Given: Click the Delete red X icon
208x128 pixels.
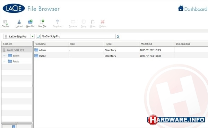Looking at the screenshot, I should 103,22.
